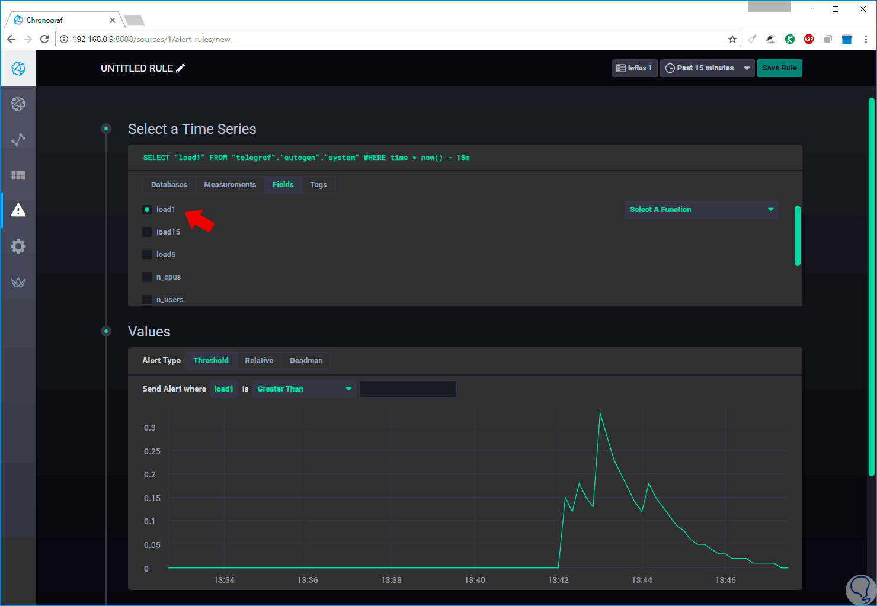Screen dimensions: 877x606
Task: Open the Host List sidebar icon
Action: [x=18, y=104]
